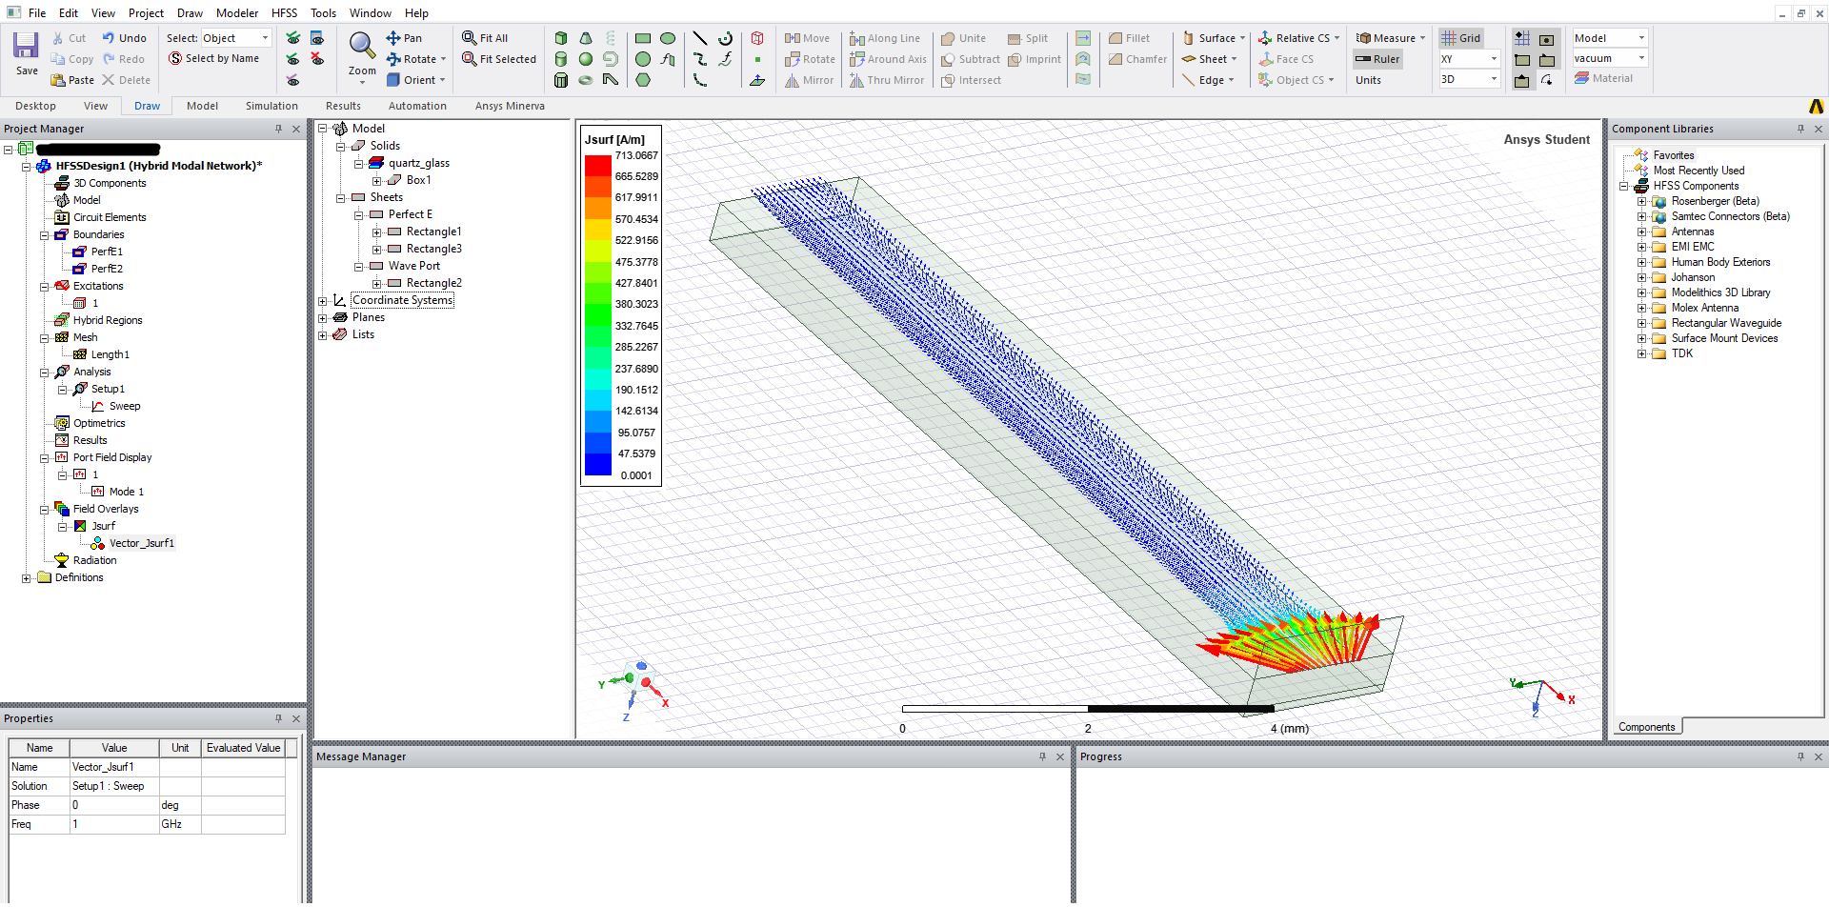Image resolution: width=1829 pixels, height=907 pixels.
Task: Select the three-point arc tool
Action: point(700,80)
